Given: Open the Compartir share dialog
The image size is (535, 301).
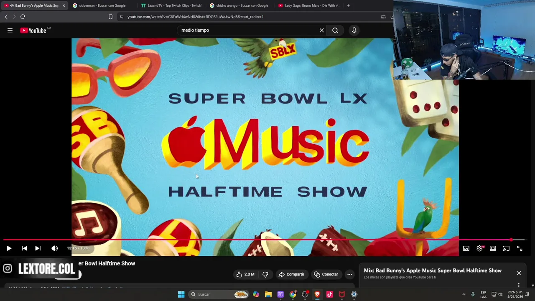Looking at the screenshot, I should click(x=291, y=274).
